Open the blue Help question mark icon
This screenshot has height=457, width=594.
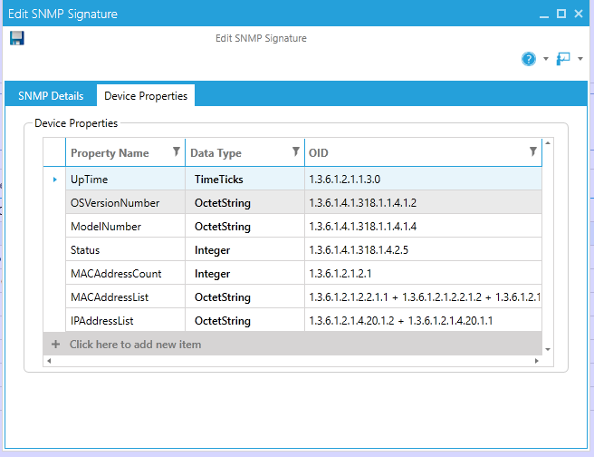pyautogui.click(x=529, y=59)
